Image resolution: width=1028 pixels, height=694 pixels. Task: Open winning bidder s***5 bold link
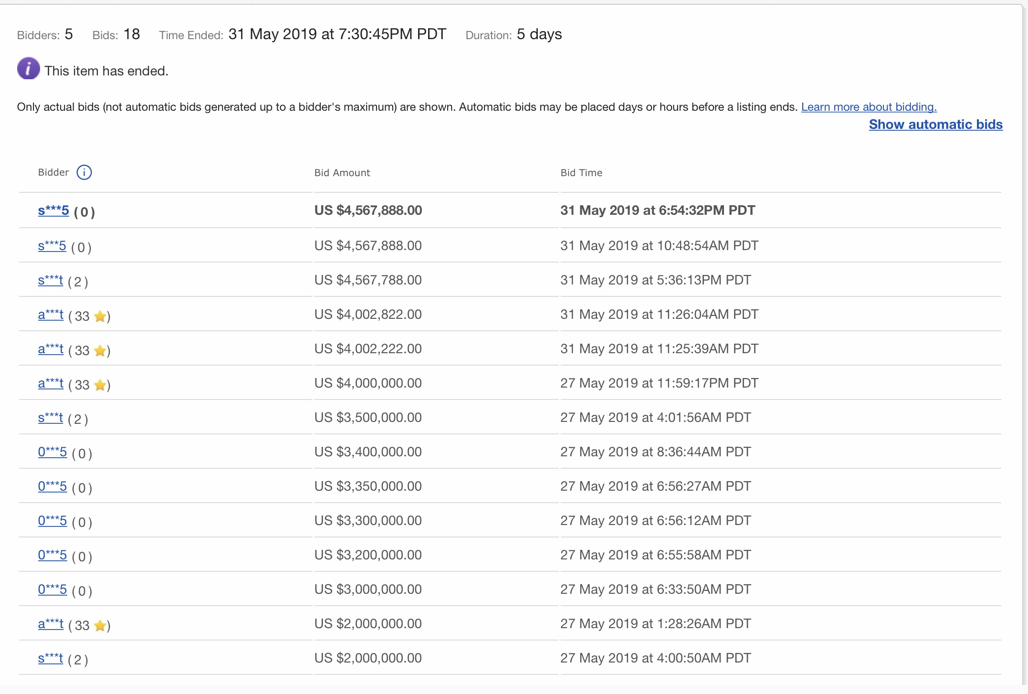(x=53, y=210)
